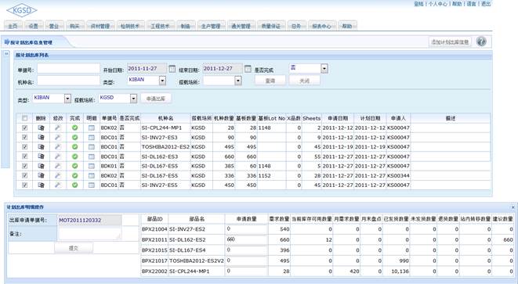
Task: Uncheck the SI-DL162-ES3 row checkbox
Action: click(x=24, y=156)
